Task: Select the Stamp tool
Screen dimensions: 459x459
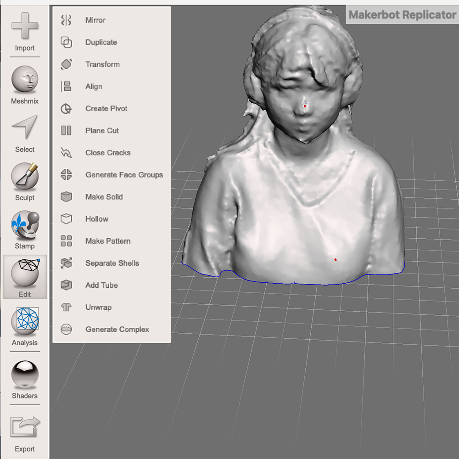Action: 25,229
